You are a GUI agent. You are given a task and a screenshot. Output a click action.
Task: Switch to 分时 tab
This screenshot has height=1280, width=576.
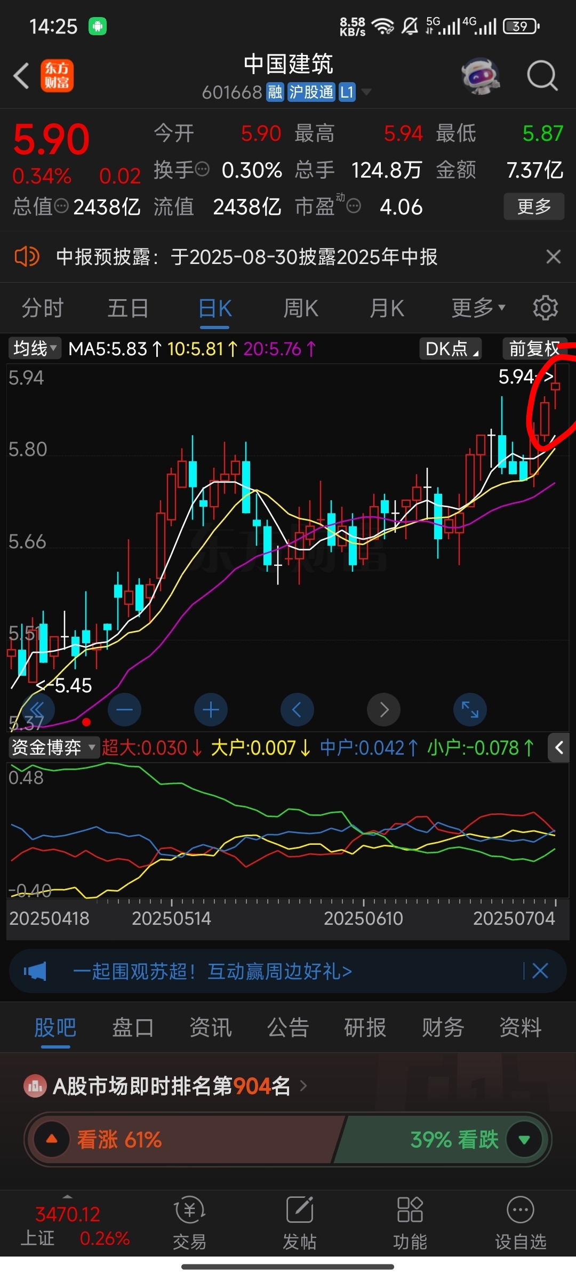[43, 308]
